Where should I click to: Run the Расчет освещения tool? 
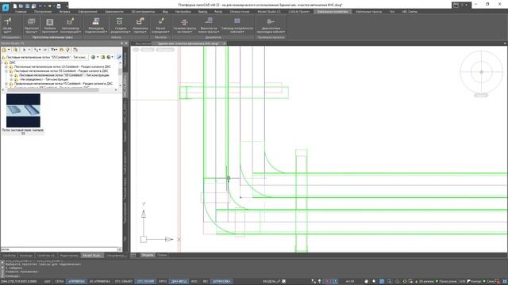(x=160, y=25)
